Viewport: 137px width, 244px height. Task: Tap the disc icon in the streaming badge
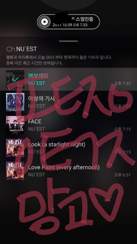[x=44, y=22]
